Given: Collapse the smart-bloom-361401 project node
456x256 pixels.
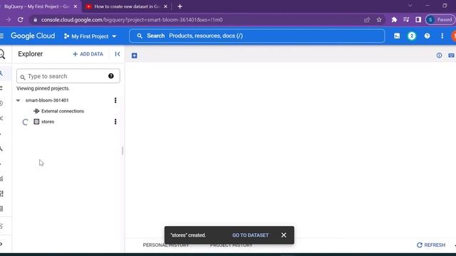Looking at the screenshot, I should coord(18,100).
